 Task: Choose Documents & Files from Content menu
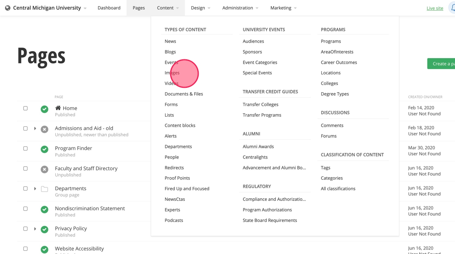tap(184, 94)
